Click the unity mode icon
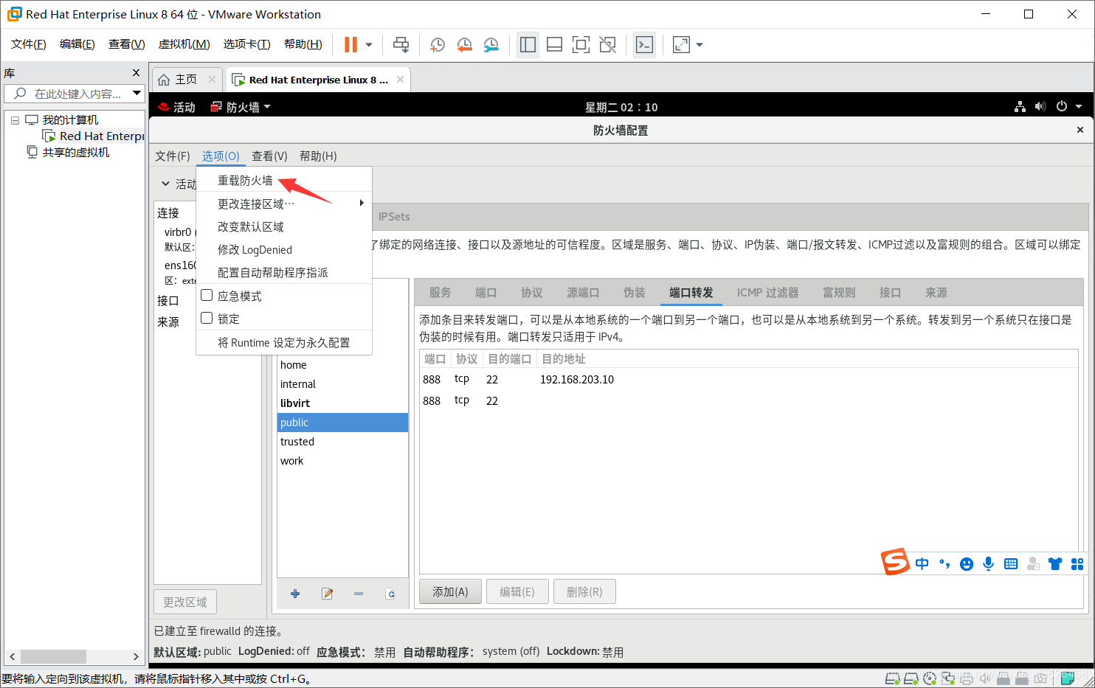The height and width of the screenshot is (688, 1095). [608, 45]
